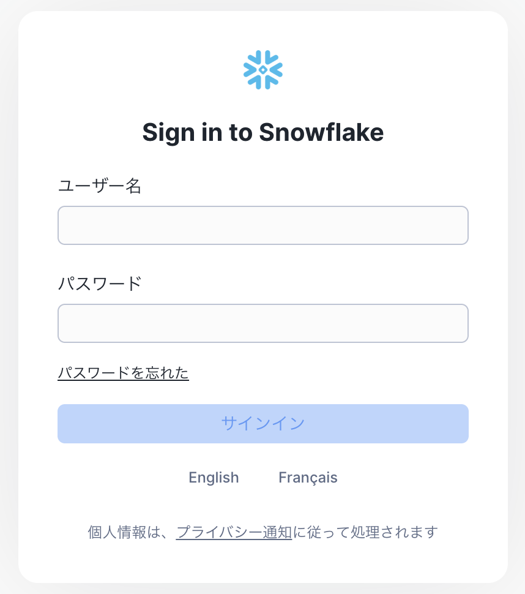Place cursor in the text box under パスワード
The width and height of the screenshot is (525, 594).
click(262, 323)
